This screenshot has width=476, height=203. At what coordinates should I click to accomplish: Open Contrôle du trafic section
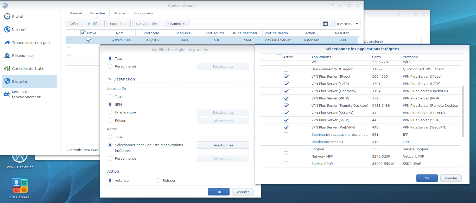[x=28, y=69]
